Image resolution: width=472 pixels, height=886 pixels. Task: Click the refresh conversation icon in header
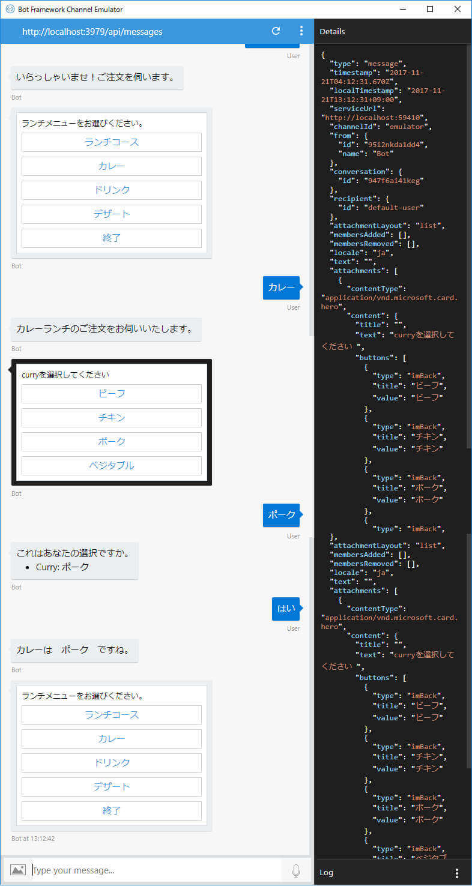click(276, 31)
